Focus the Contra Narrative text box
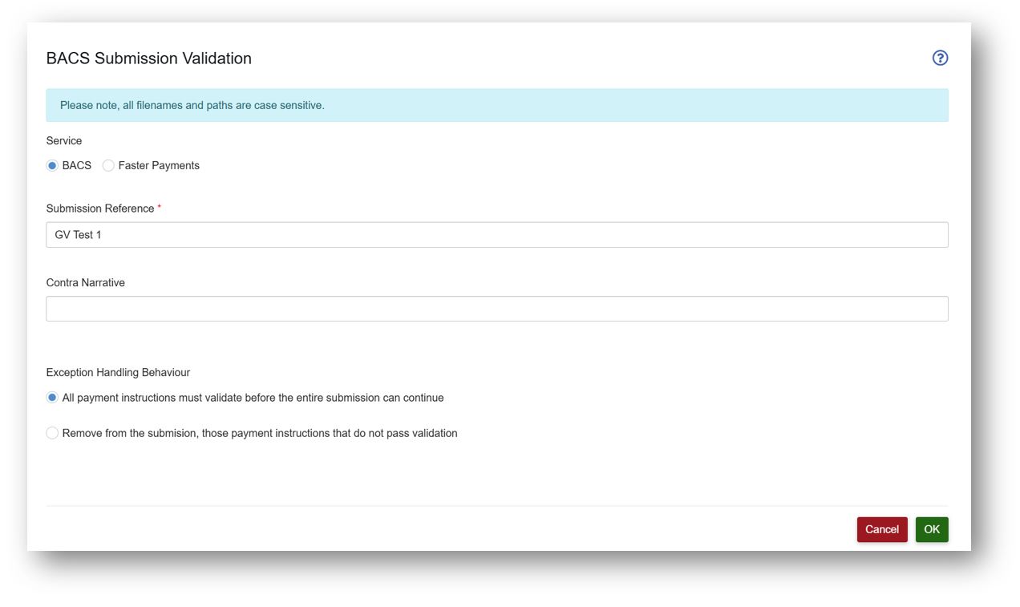Screen dimensions: 1020x607 point(497,309)
